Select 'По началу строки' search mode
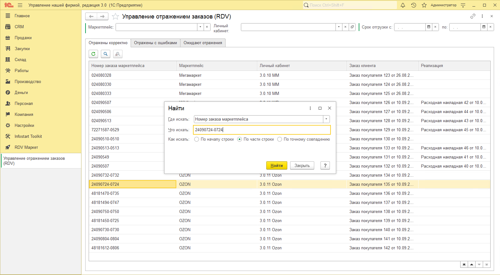 tap(197, 139)
